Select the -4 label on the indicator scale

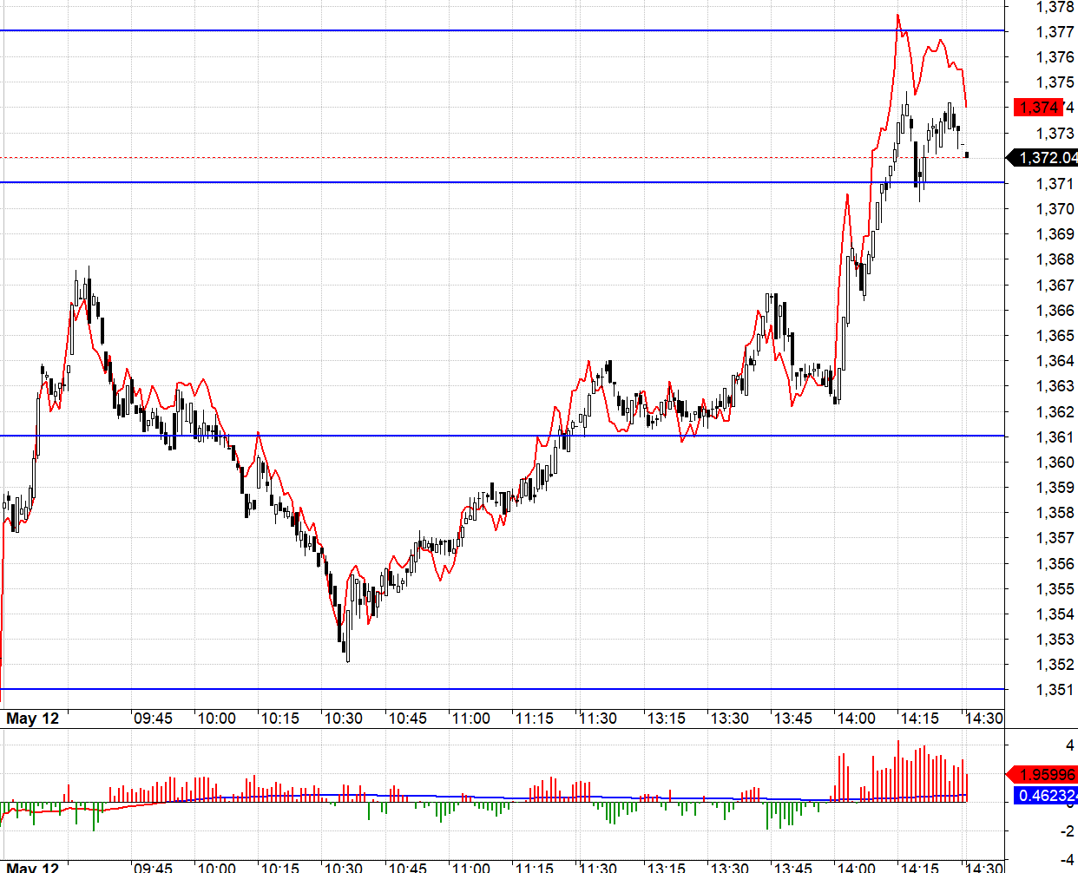point(1067,859)
